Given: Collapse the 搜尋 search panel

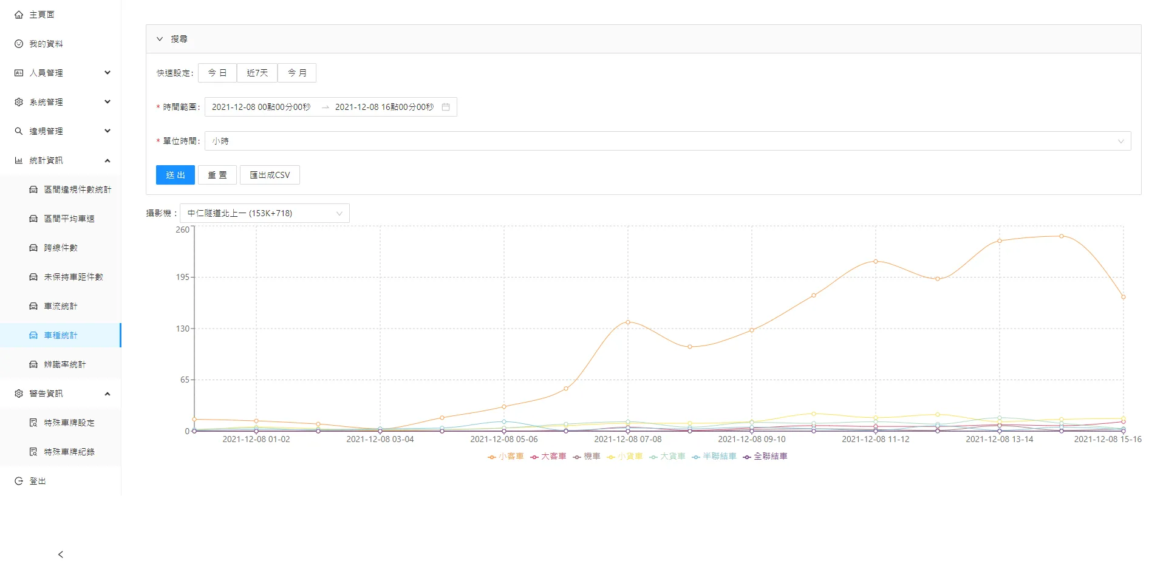Looking at the screenshot, I should pyautogui.click(x=160, y=39).
